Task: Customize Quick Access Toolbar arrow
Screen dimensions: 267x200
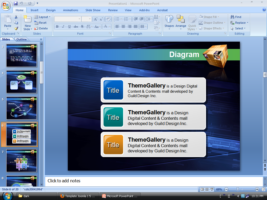Action: [x=37, y=3]
